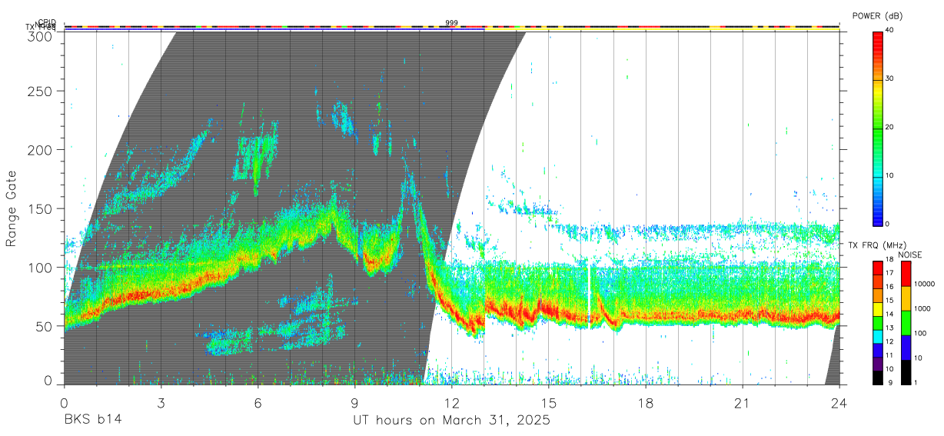Pick the green 13–14 MHz segment of TX FRQ bar
Image resolution: width=944 pixels, height=436 pixels.
(x=877, y=322)
